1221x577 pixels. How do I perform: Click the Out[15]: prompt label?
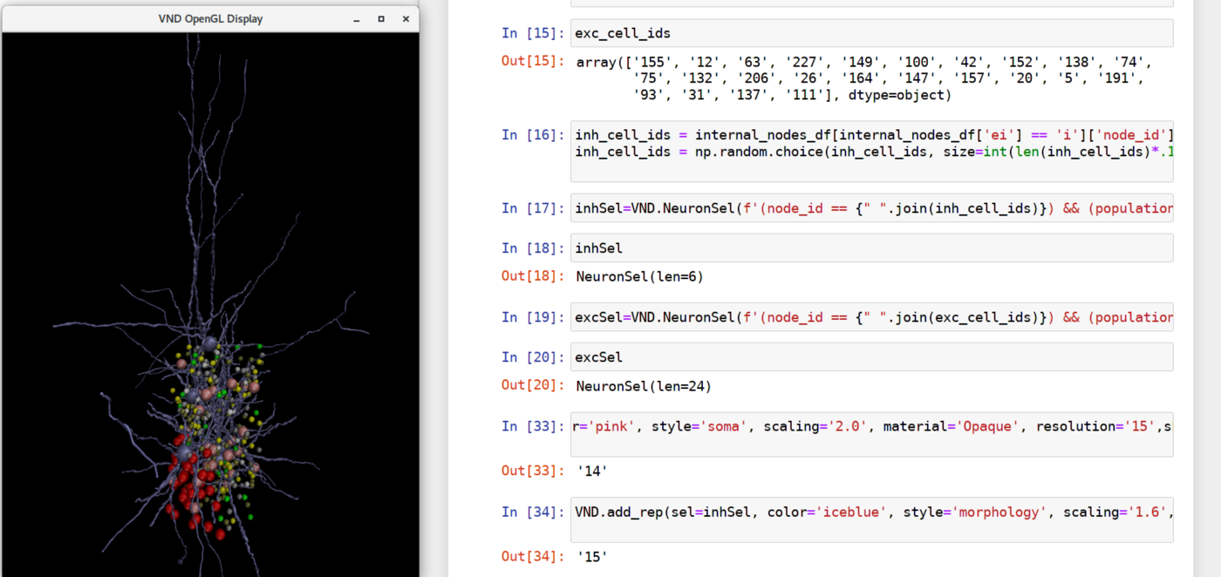coord(533,61)
